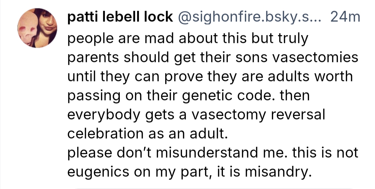
Task: Click the 24m post timestamp
Action: 346,16
